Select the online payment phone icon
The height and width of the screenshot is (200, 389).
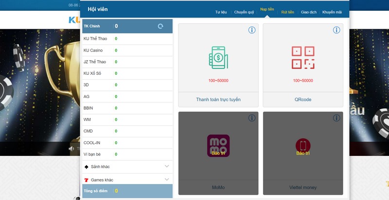coord(218,58)
